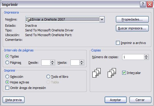The width and height of the screenshot is (154, 106).
Task: Confirm printing with Aceptar
Action: (116, 100)
